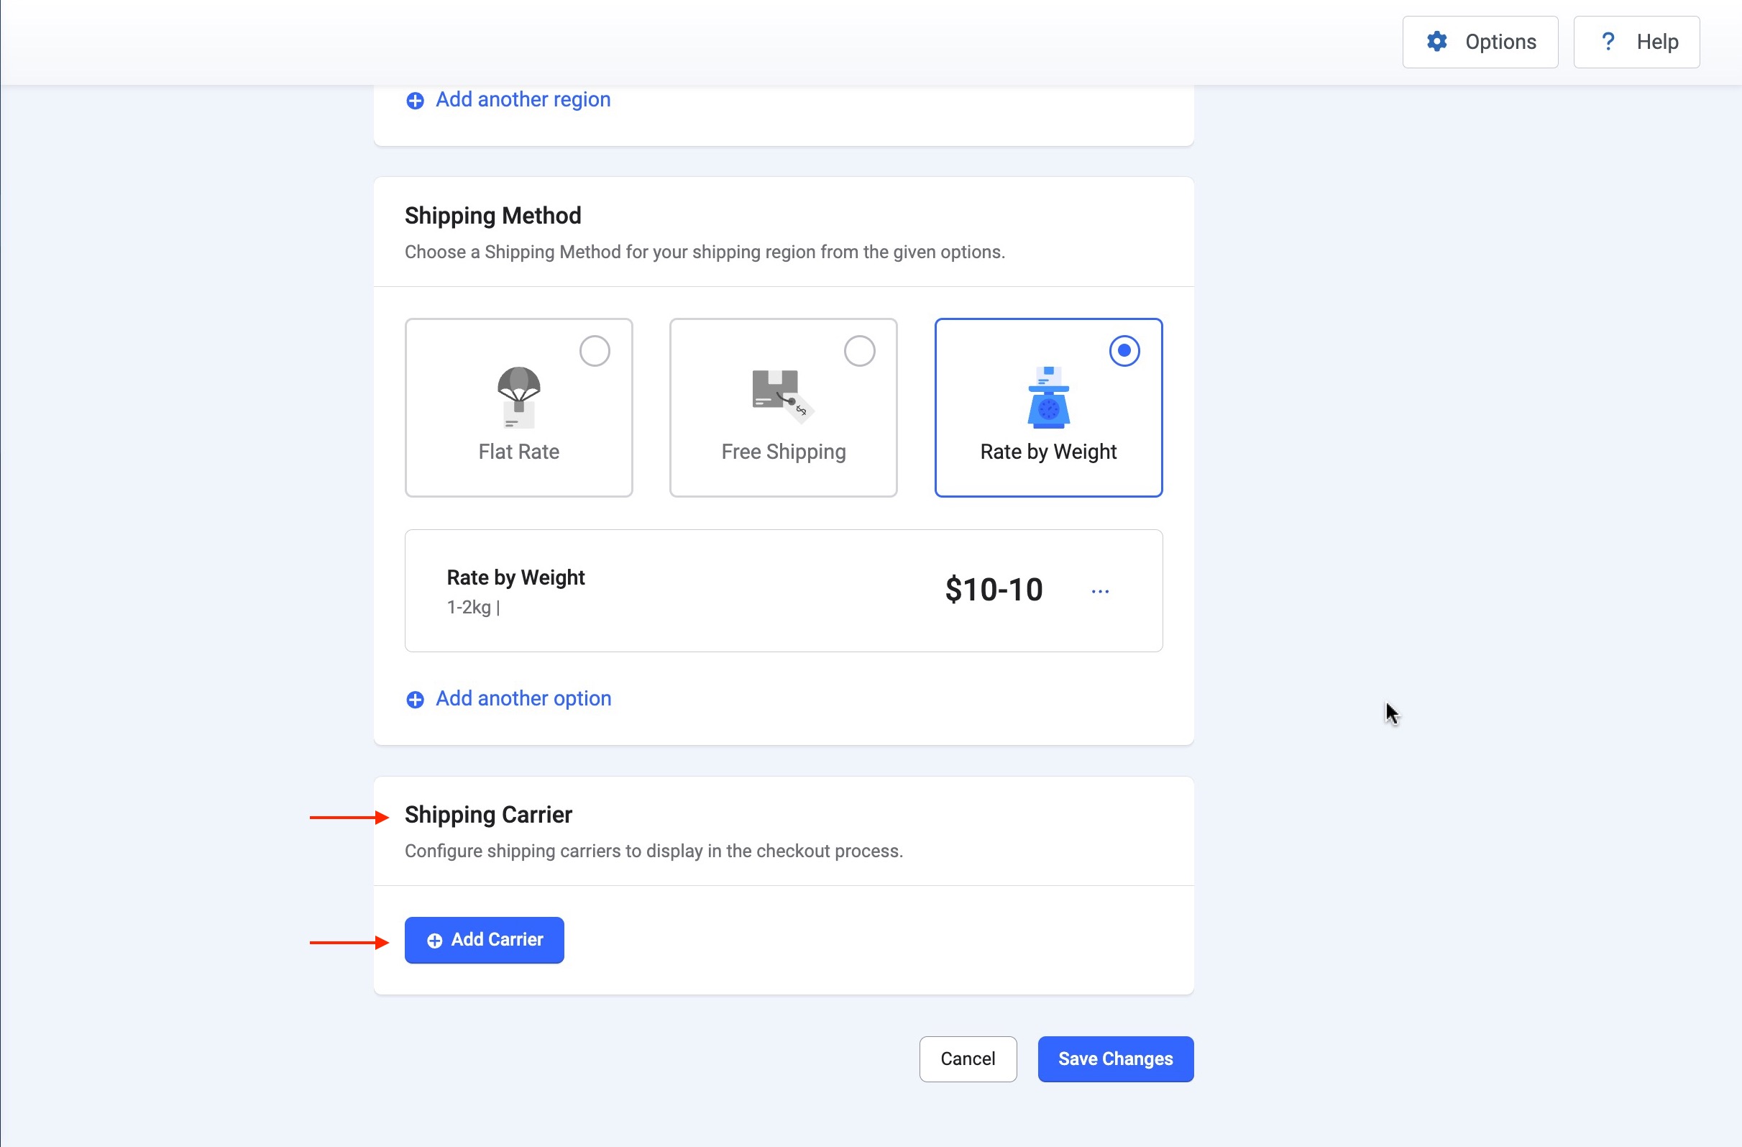Select the Flat Rate radio button

[x=595, y=352]
